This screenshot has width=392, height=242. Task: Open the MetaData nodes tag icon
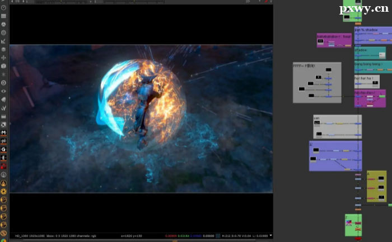point(3,99)
